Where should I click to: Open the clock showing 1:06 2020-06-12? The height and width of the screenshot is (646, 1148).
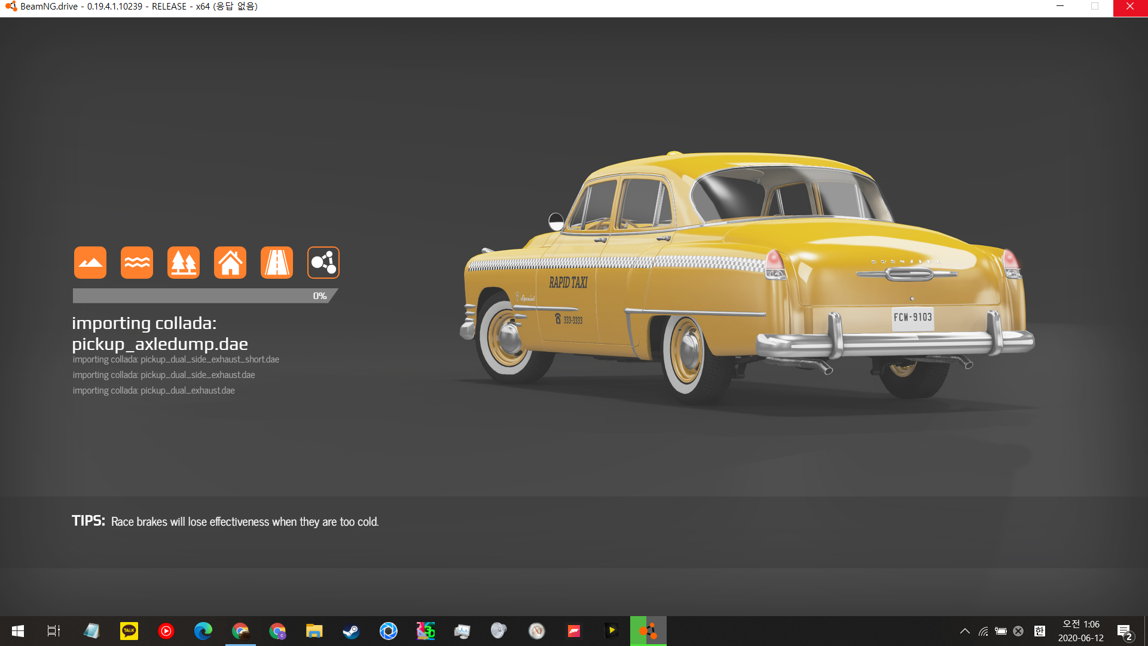tap(1081, 631)
